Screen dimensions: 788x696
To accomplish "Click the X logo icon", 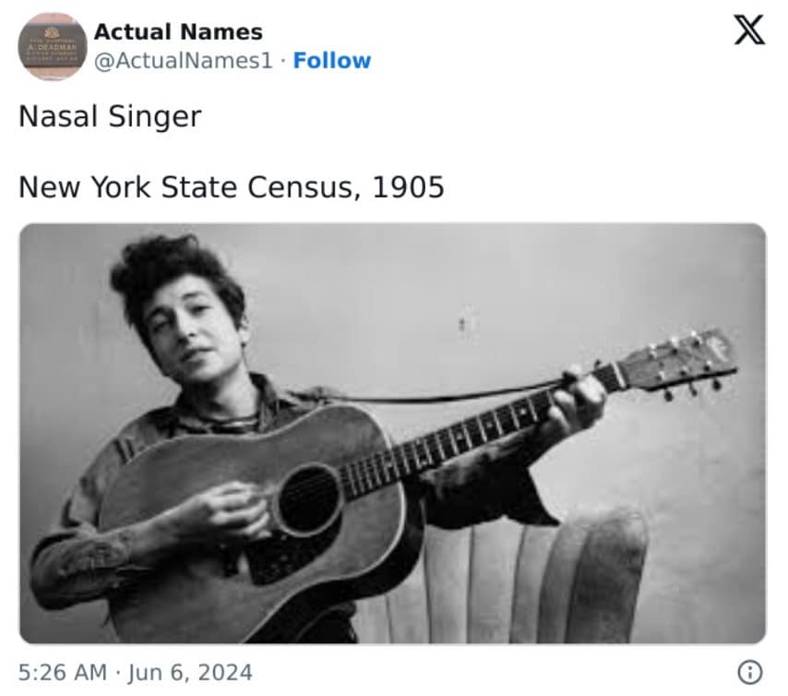I will [748, 33].
